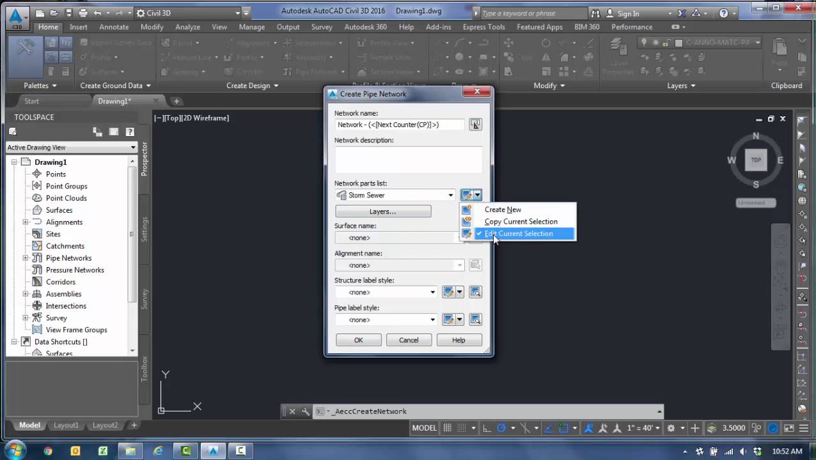Select Catchments in Prospector tree
This screenshot has height=460, width=816.
65,246
